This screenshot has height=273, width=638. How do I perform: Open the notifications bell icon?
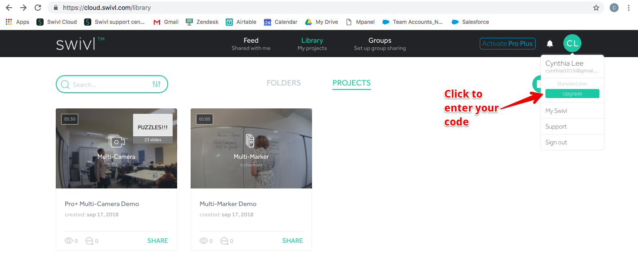coord(549,44)
